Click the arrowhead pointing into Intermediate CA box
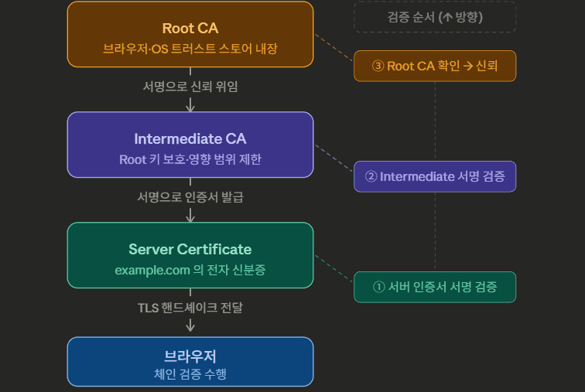This screenshot has height=392, width=585. coord(190,106)
